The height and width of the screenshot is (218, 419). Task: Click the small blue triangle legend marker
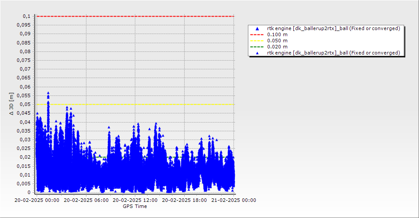coord(258,53)
